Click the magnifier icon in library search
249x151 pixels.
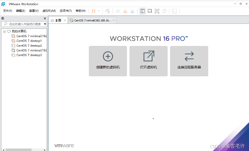tap(5, 24)
